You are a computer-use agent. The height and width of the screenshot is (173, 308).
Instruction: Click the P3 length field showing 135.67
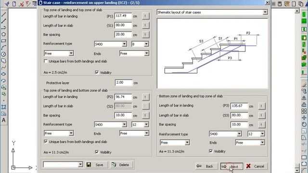tap(239, 106)
